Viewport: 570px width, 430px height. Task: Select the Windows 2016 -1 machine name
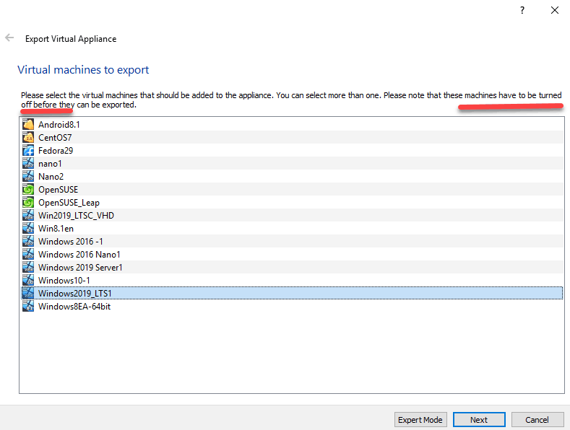[x=71, y=242]
